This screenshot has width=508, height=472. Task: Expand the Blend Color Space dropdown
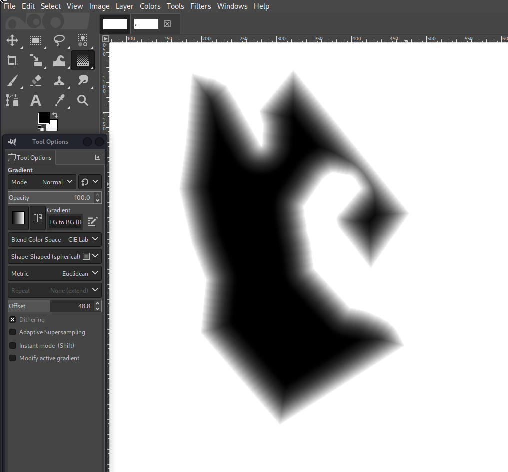coord(55,240)
